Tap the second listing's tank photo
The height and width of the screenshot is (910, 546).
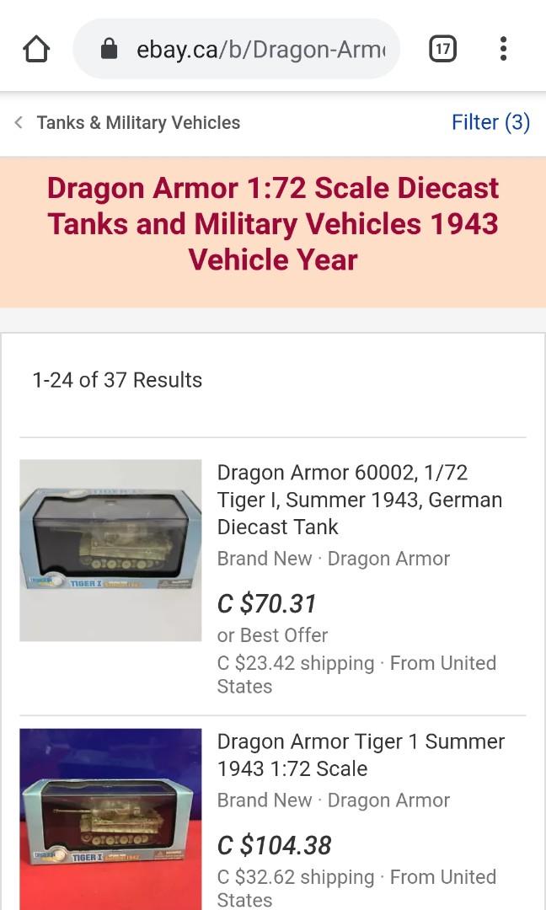[x=110, y=818]
